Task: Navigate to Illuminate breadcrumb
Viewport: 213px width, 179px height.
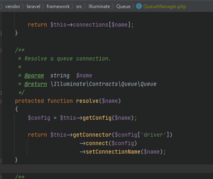Action: point(99,6)
